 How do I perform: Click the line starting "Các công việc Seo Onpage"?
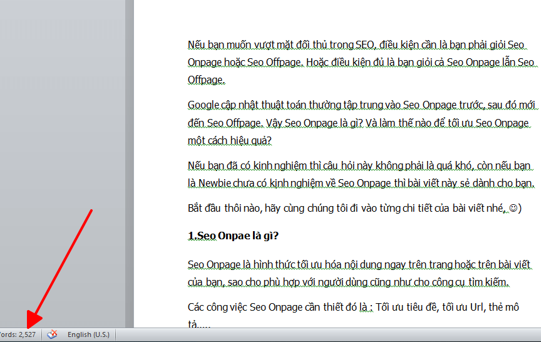tap(353, 307)
